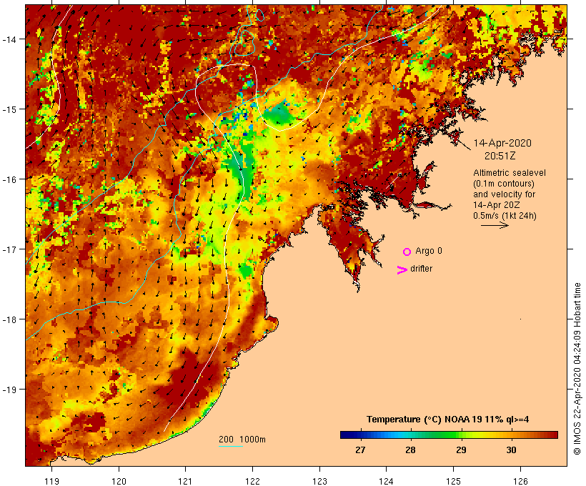The width and height of the screenshot is (586, 486).
Task: Click longitude axis label 122
Action: [x=253, y=481]
